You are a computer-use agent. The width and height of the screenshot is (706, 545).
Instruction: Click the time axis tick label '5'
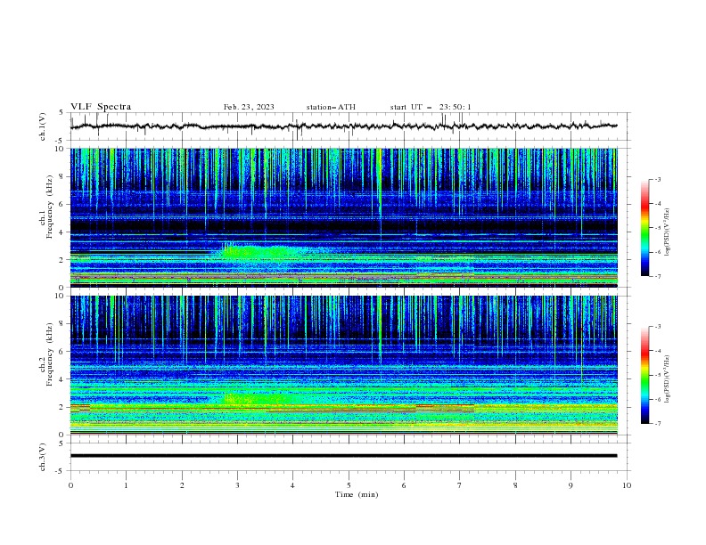[x=349, y=485]
